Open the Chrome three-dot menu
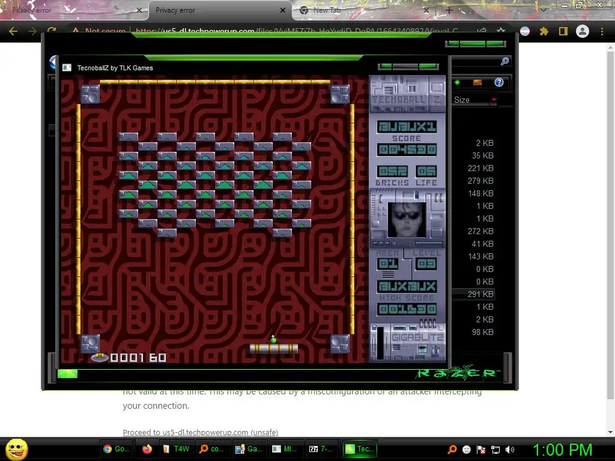The height and width of the screenshot is (461, 615). 602,31
